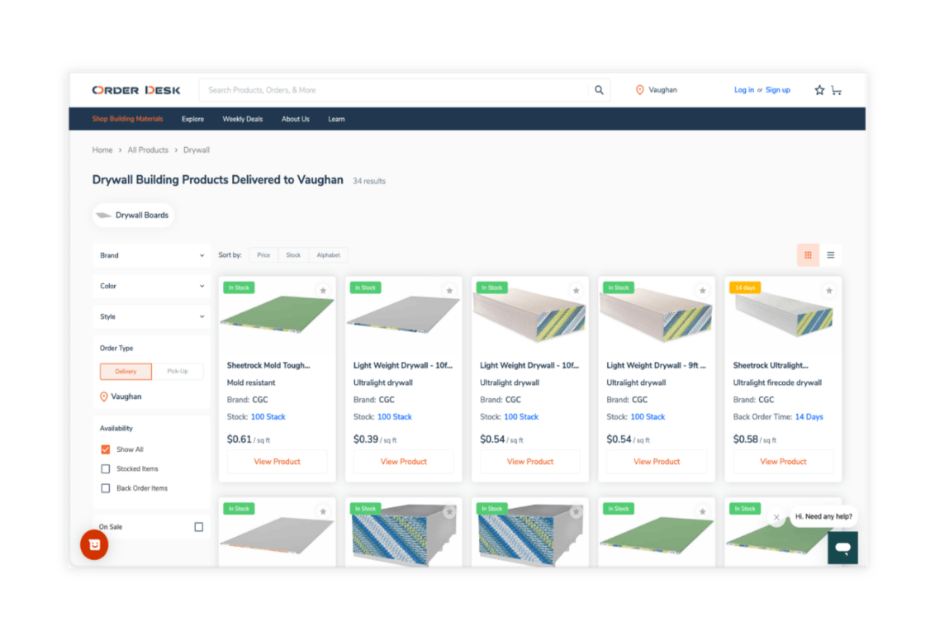Click the Log in link
This screenshot has height=641, width=935.
click(743, 90)
